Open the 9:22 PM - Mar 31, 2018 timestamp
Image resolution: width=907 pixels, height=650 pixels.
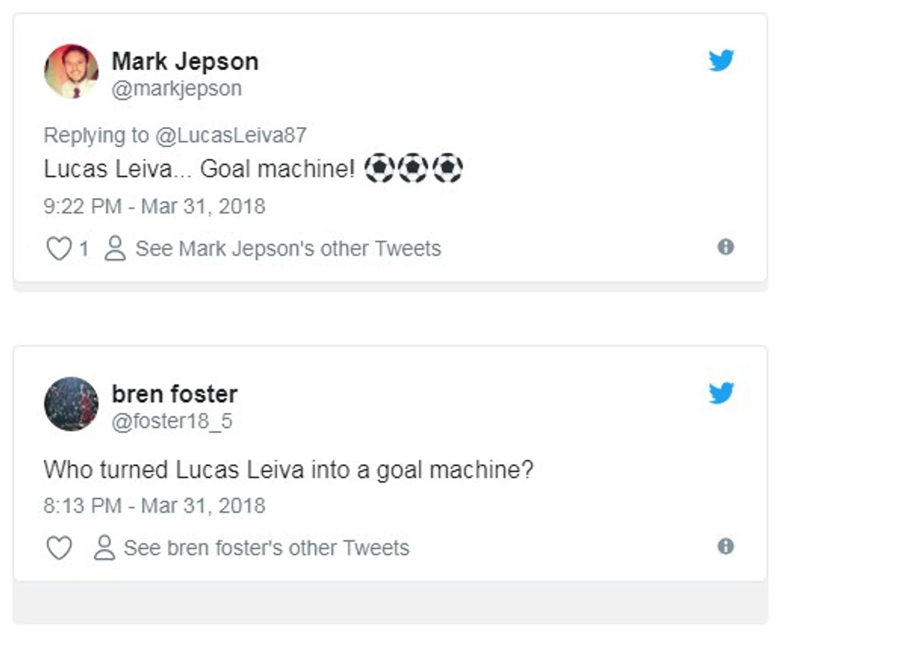tap(154, 206)
